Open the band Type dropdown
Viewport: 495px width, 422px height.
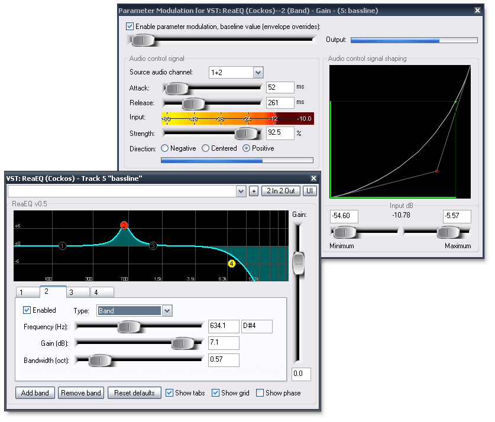coord(167,311)
